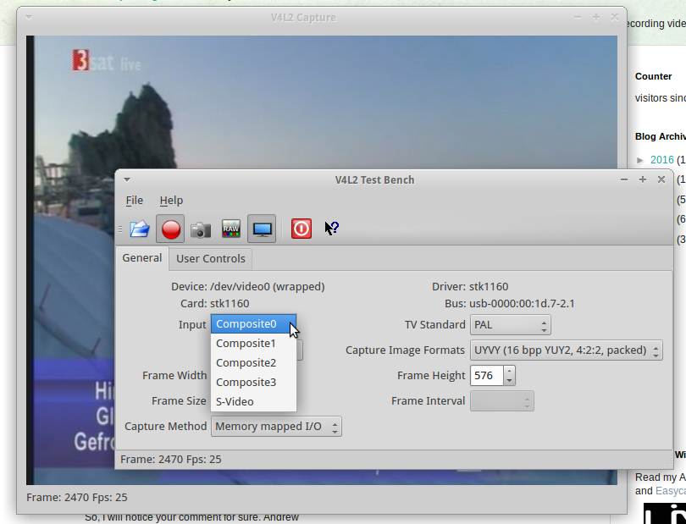Open the Capture Method dropdown
Screen dimensions: 686x524
click(276, 427)
